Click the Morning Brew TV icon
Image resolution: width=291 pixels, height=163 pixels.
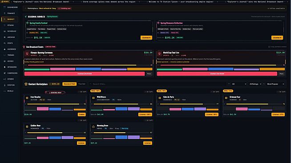(x=93, y=126)
